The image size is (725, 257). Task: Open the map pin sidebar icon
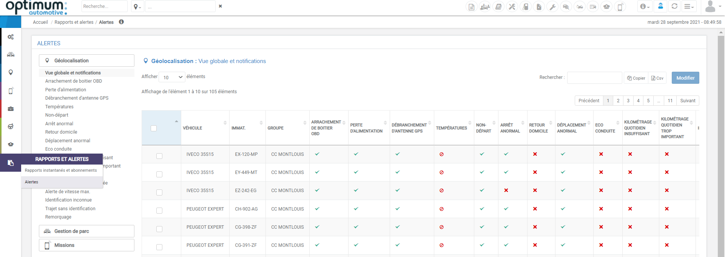(11, 72)
